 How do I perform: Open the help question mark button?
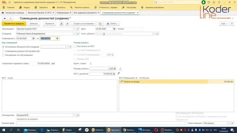232,24
